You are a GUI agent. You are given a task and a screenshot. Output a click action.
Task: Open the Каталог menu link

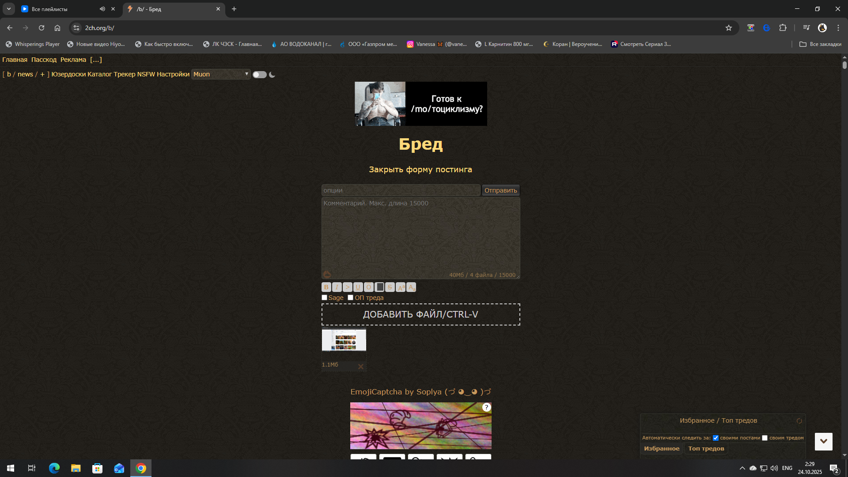(99, 74)
